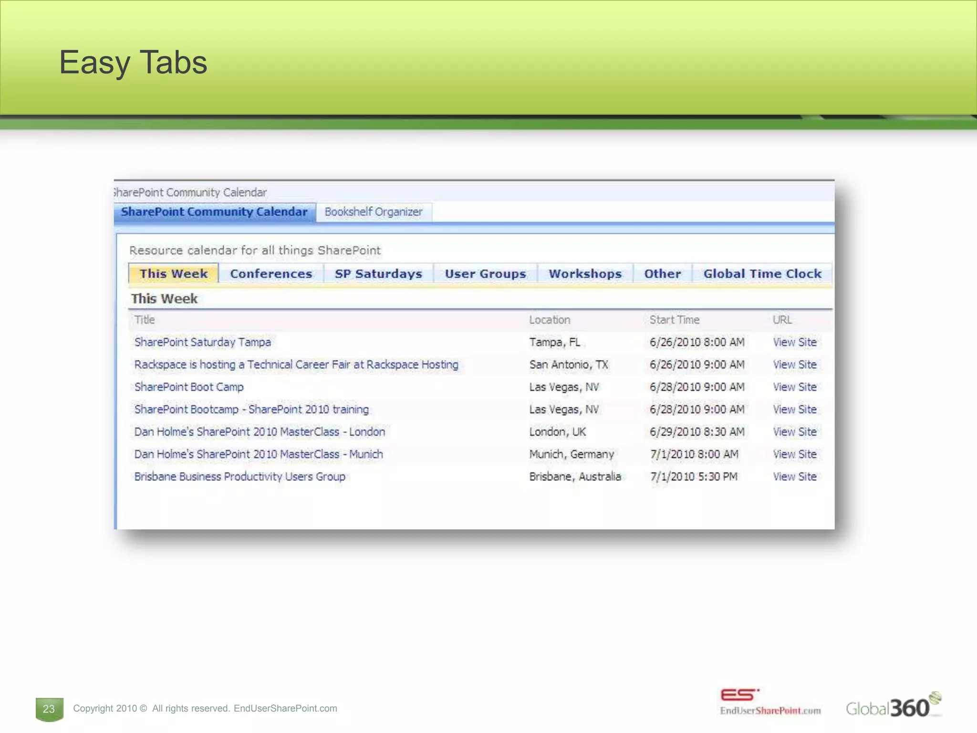The image size is (977, 733).
Task: Open Brisbane Business Productivity Users Group
Action: click(x=239, y=477)
